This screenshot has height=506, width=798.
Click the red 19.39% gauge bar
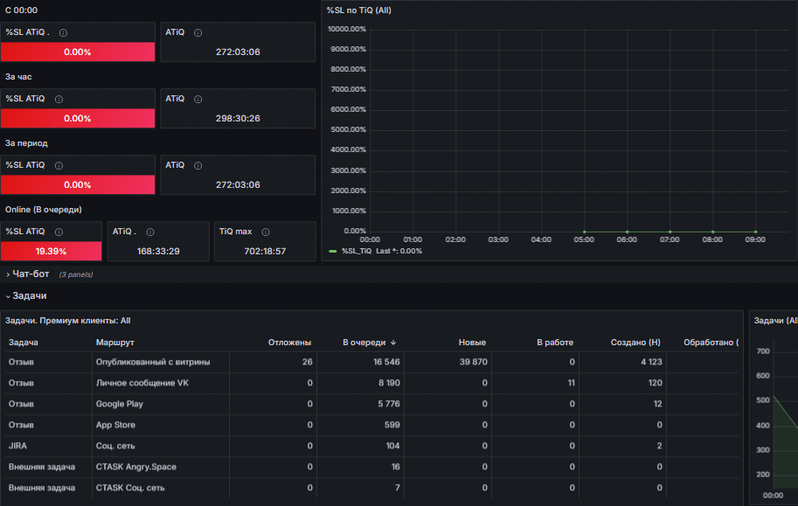click(x=51, y=251)
